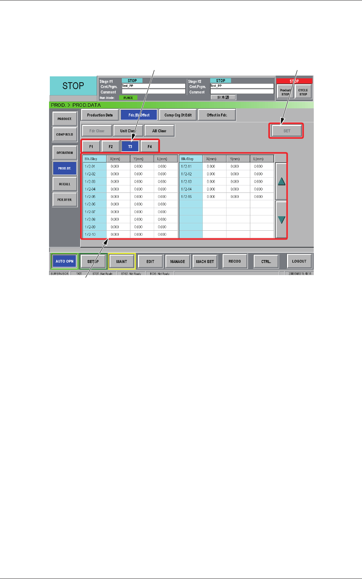
Task: Click Stage #2 Comment field
Action: (242, 92)
